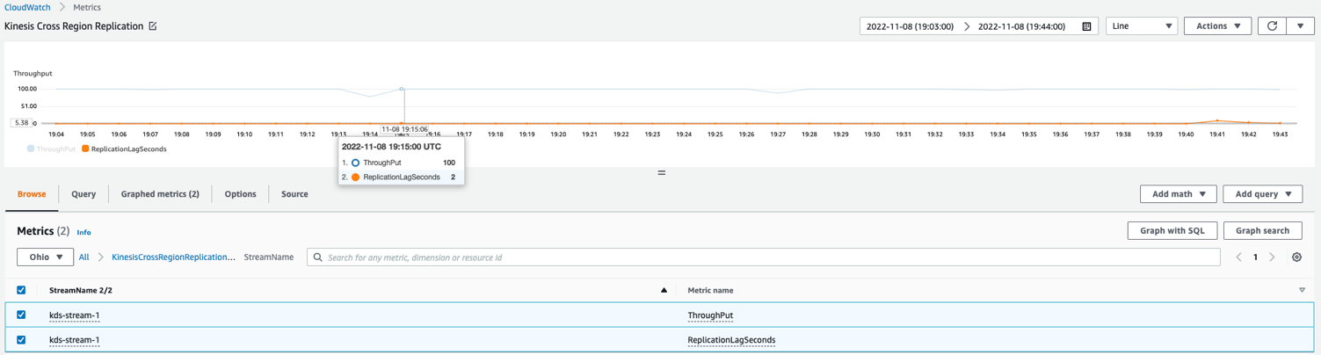
Task: Open the Actions dropdown
Action: point(1217,26)
